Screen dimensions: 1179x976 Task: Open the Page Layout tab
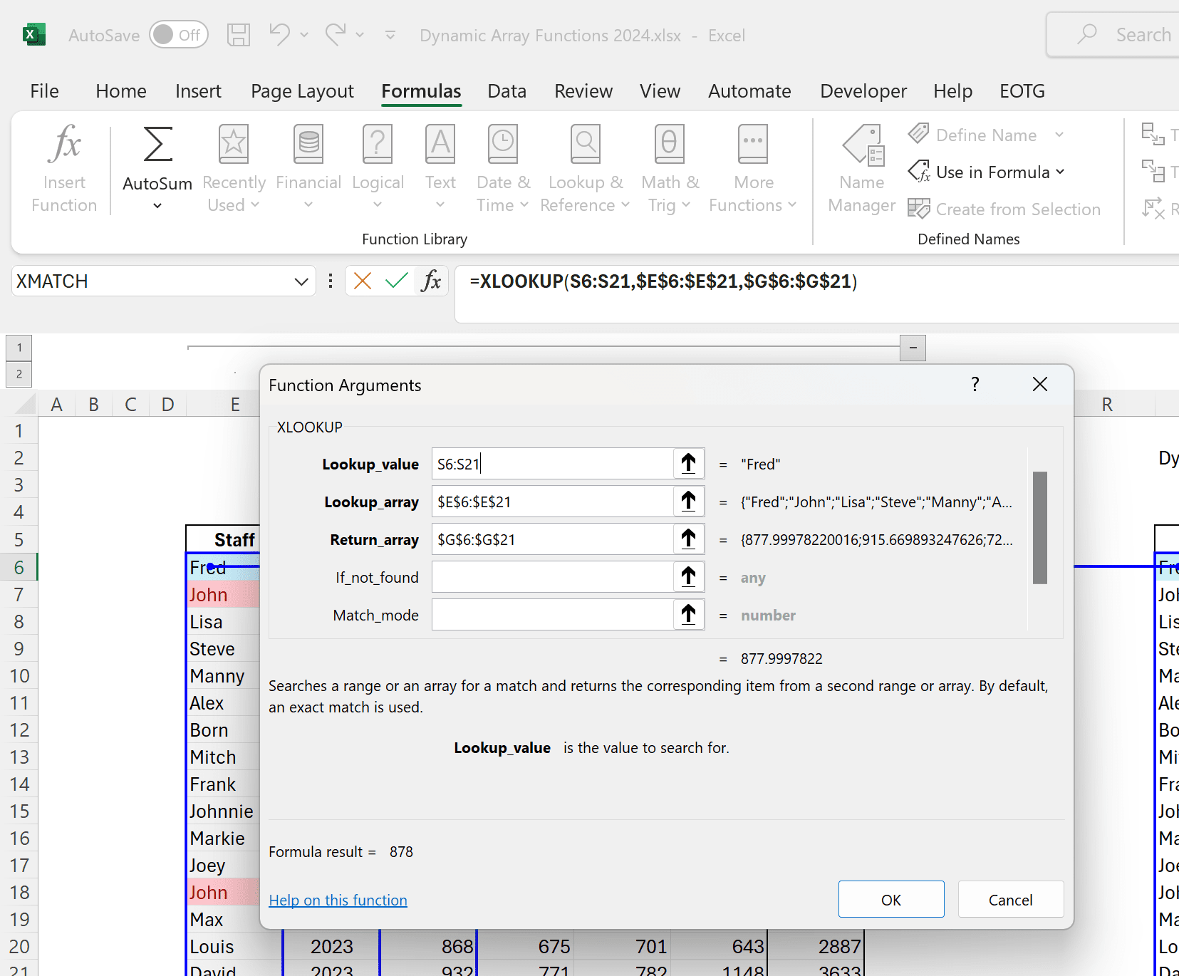[302, 91]
